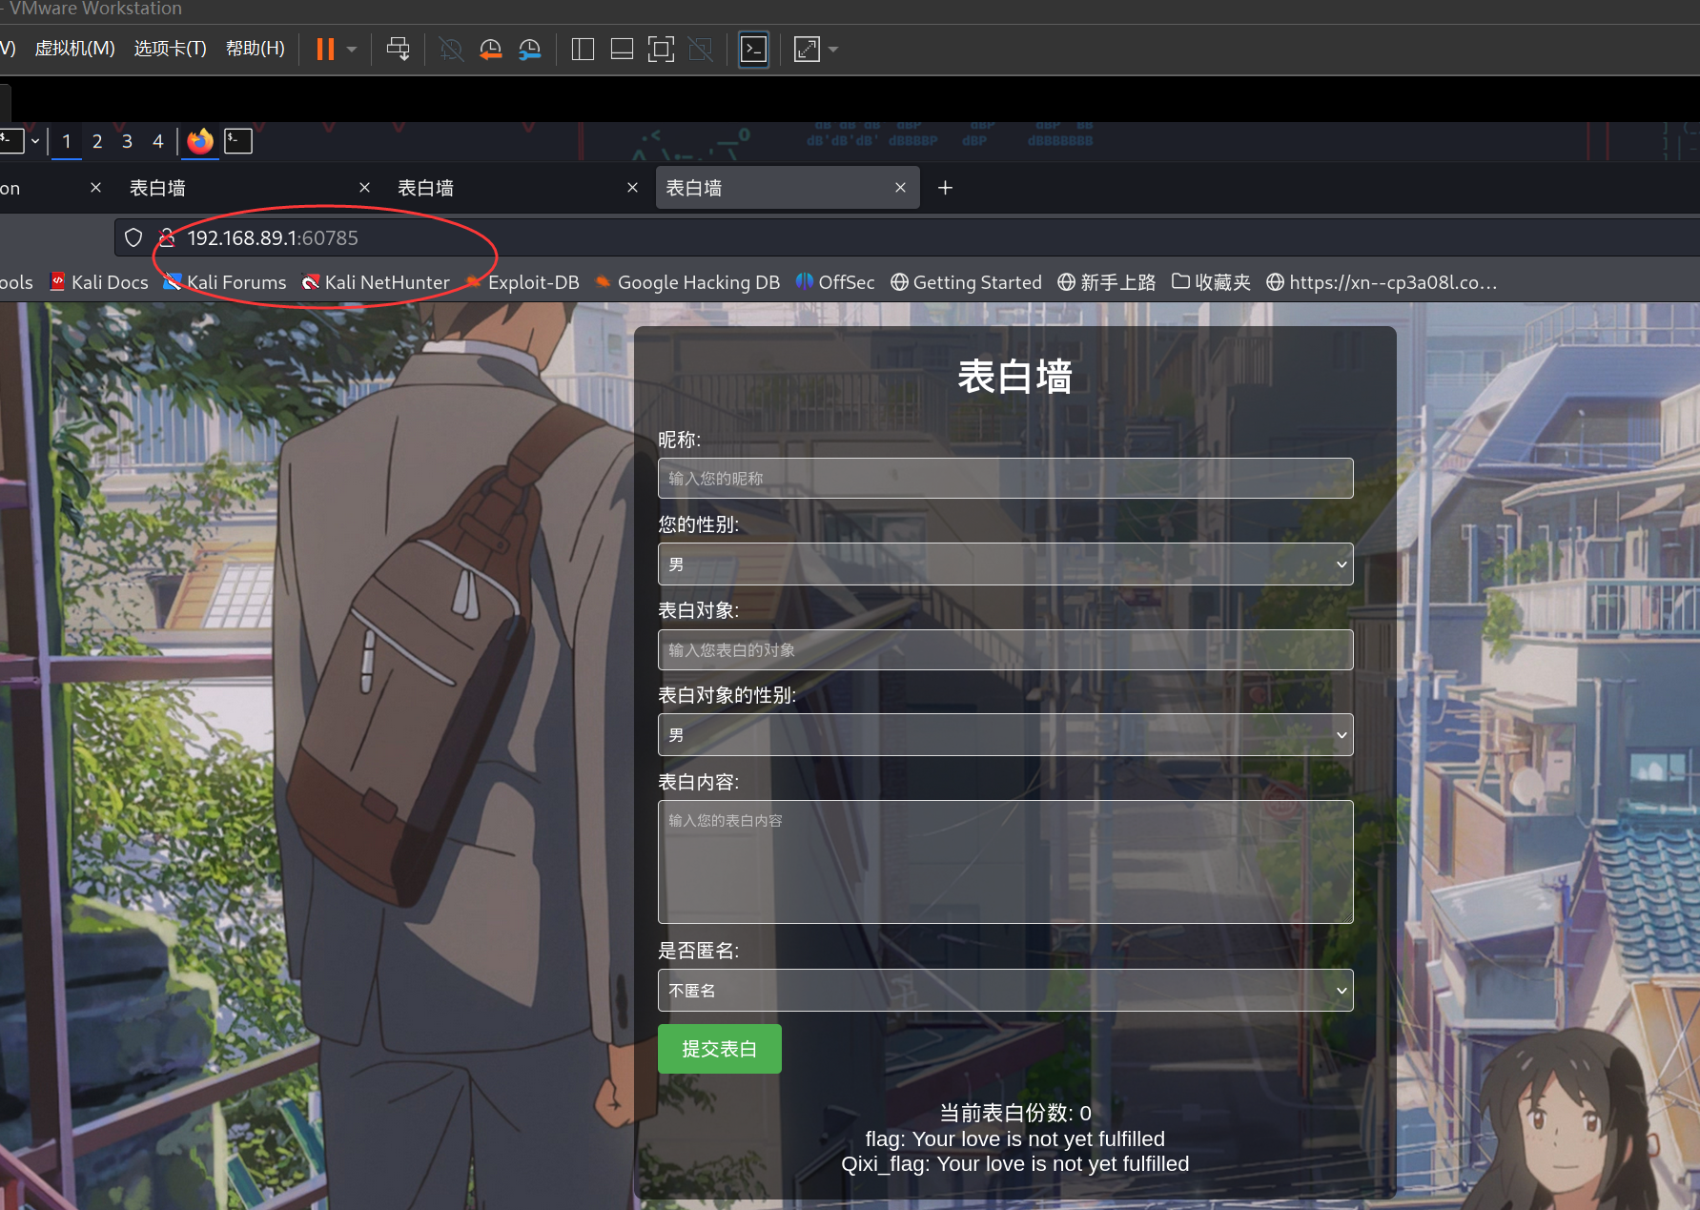Open the Kali NetHunter bookmark
The height and width of the screenshot is (1210, 1700).
point(376,282)
